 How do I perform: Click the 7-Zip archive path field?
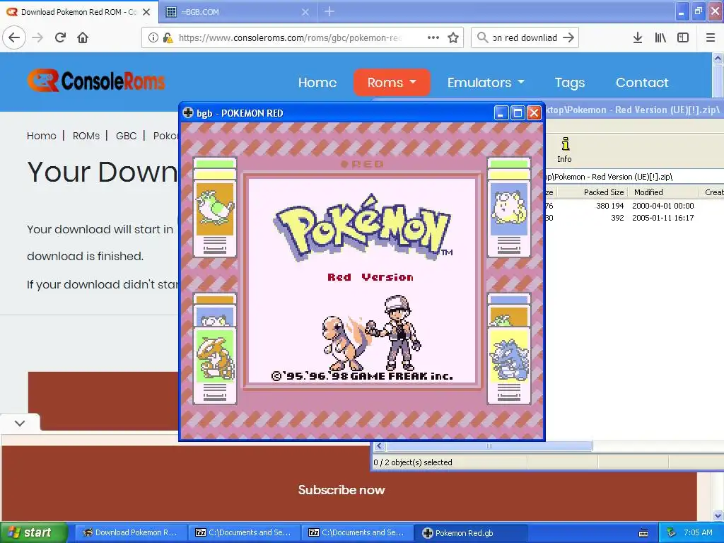click(633, 177)
